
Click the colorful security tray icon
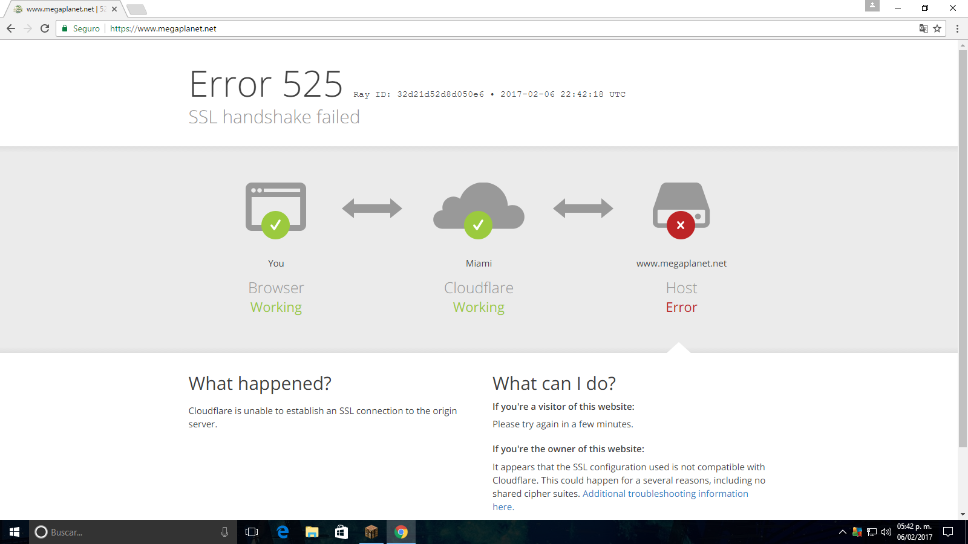point(857,532)
